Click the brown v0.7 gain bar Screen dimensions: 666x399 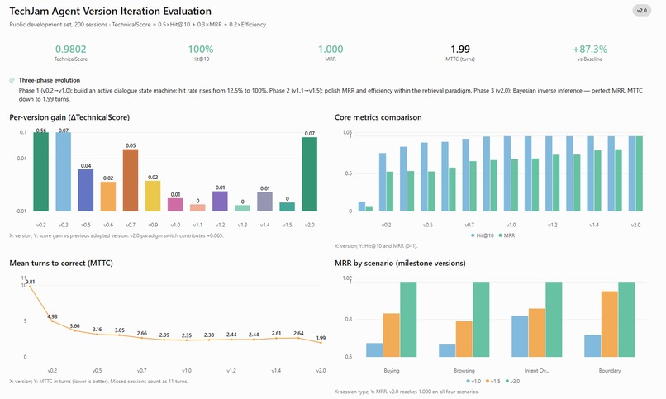[x=131, y=180]
